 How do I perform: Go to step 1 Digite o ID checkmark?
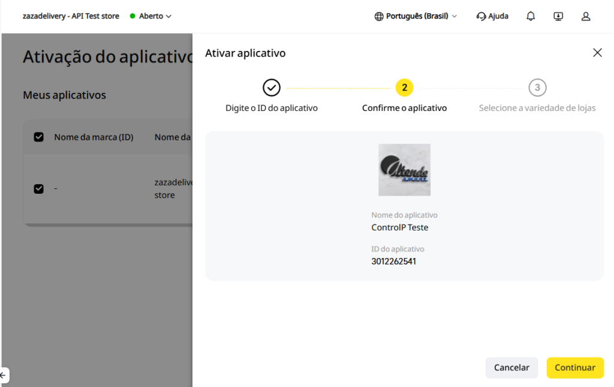pyautogui.click(x=272, y=88)
